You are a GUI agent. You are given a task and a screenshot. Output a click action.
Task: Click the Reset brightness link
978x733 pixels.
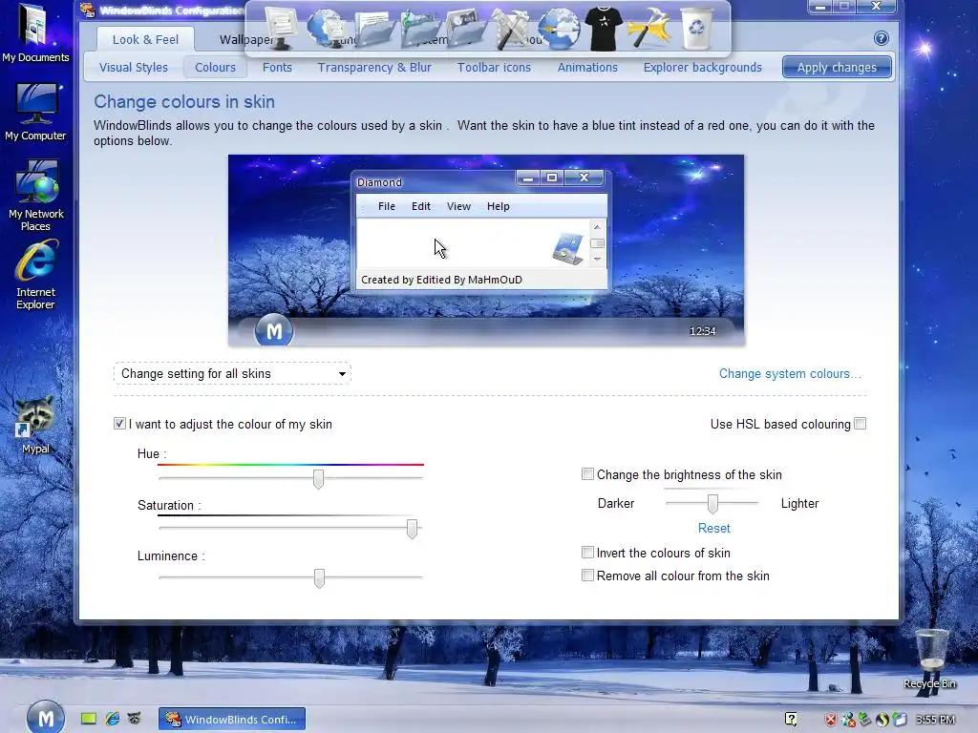(714, 528)
